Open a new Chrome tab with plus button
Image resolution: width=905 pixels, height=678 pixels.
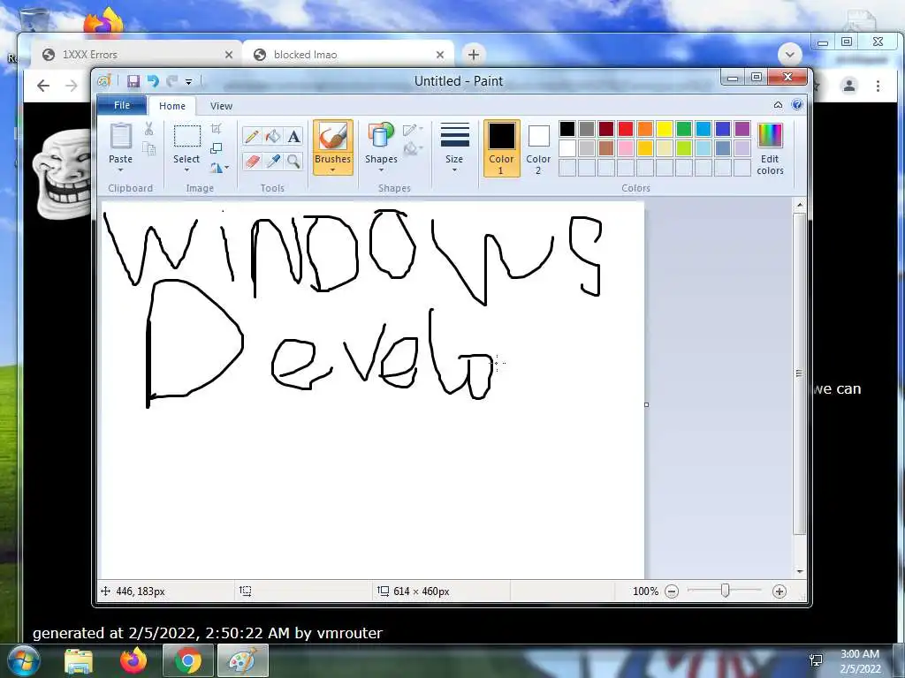tap(474, 55)
